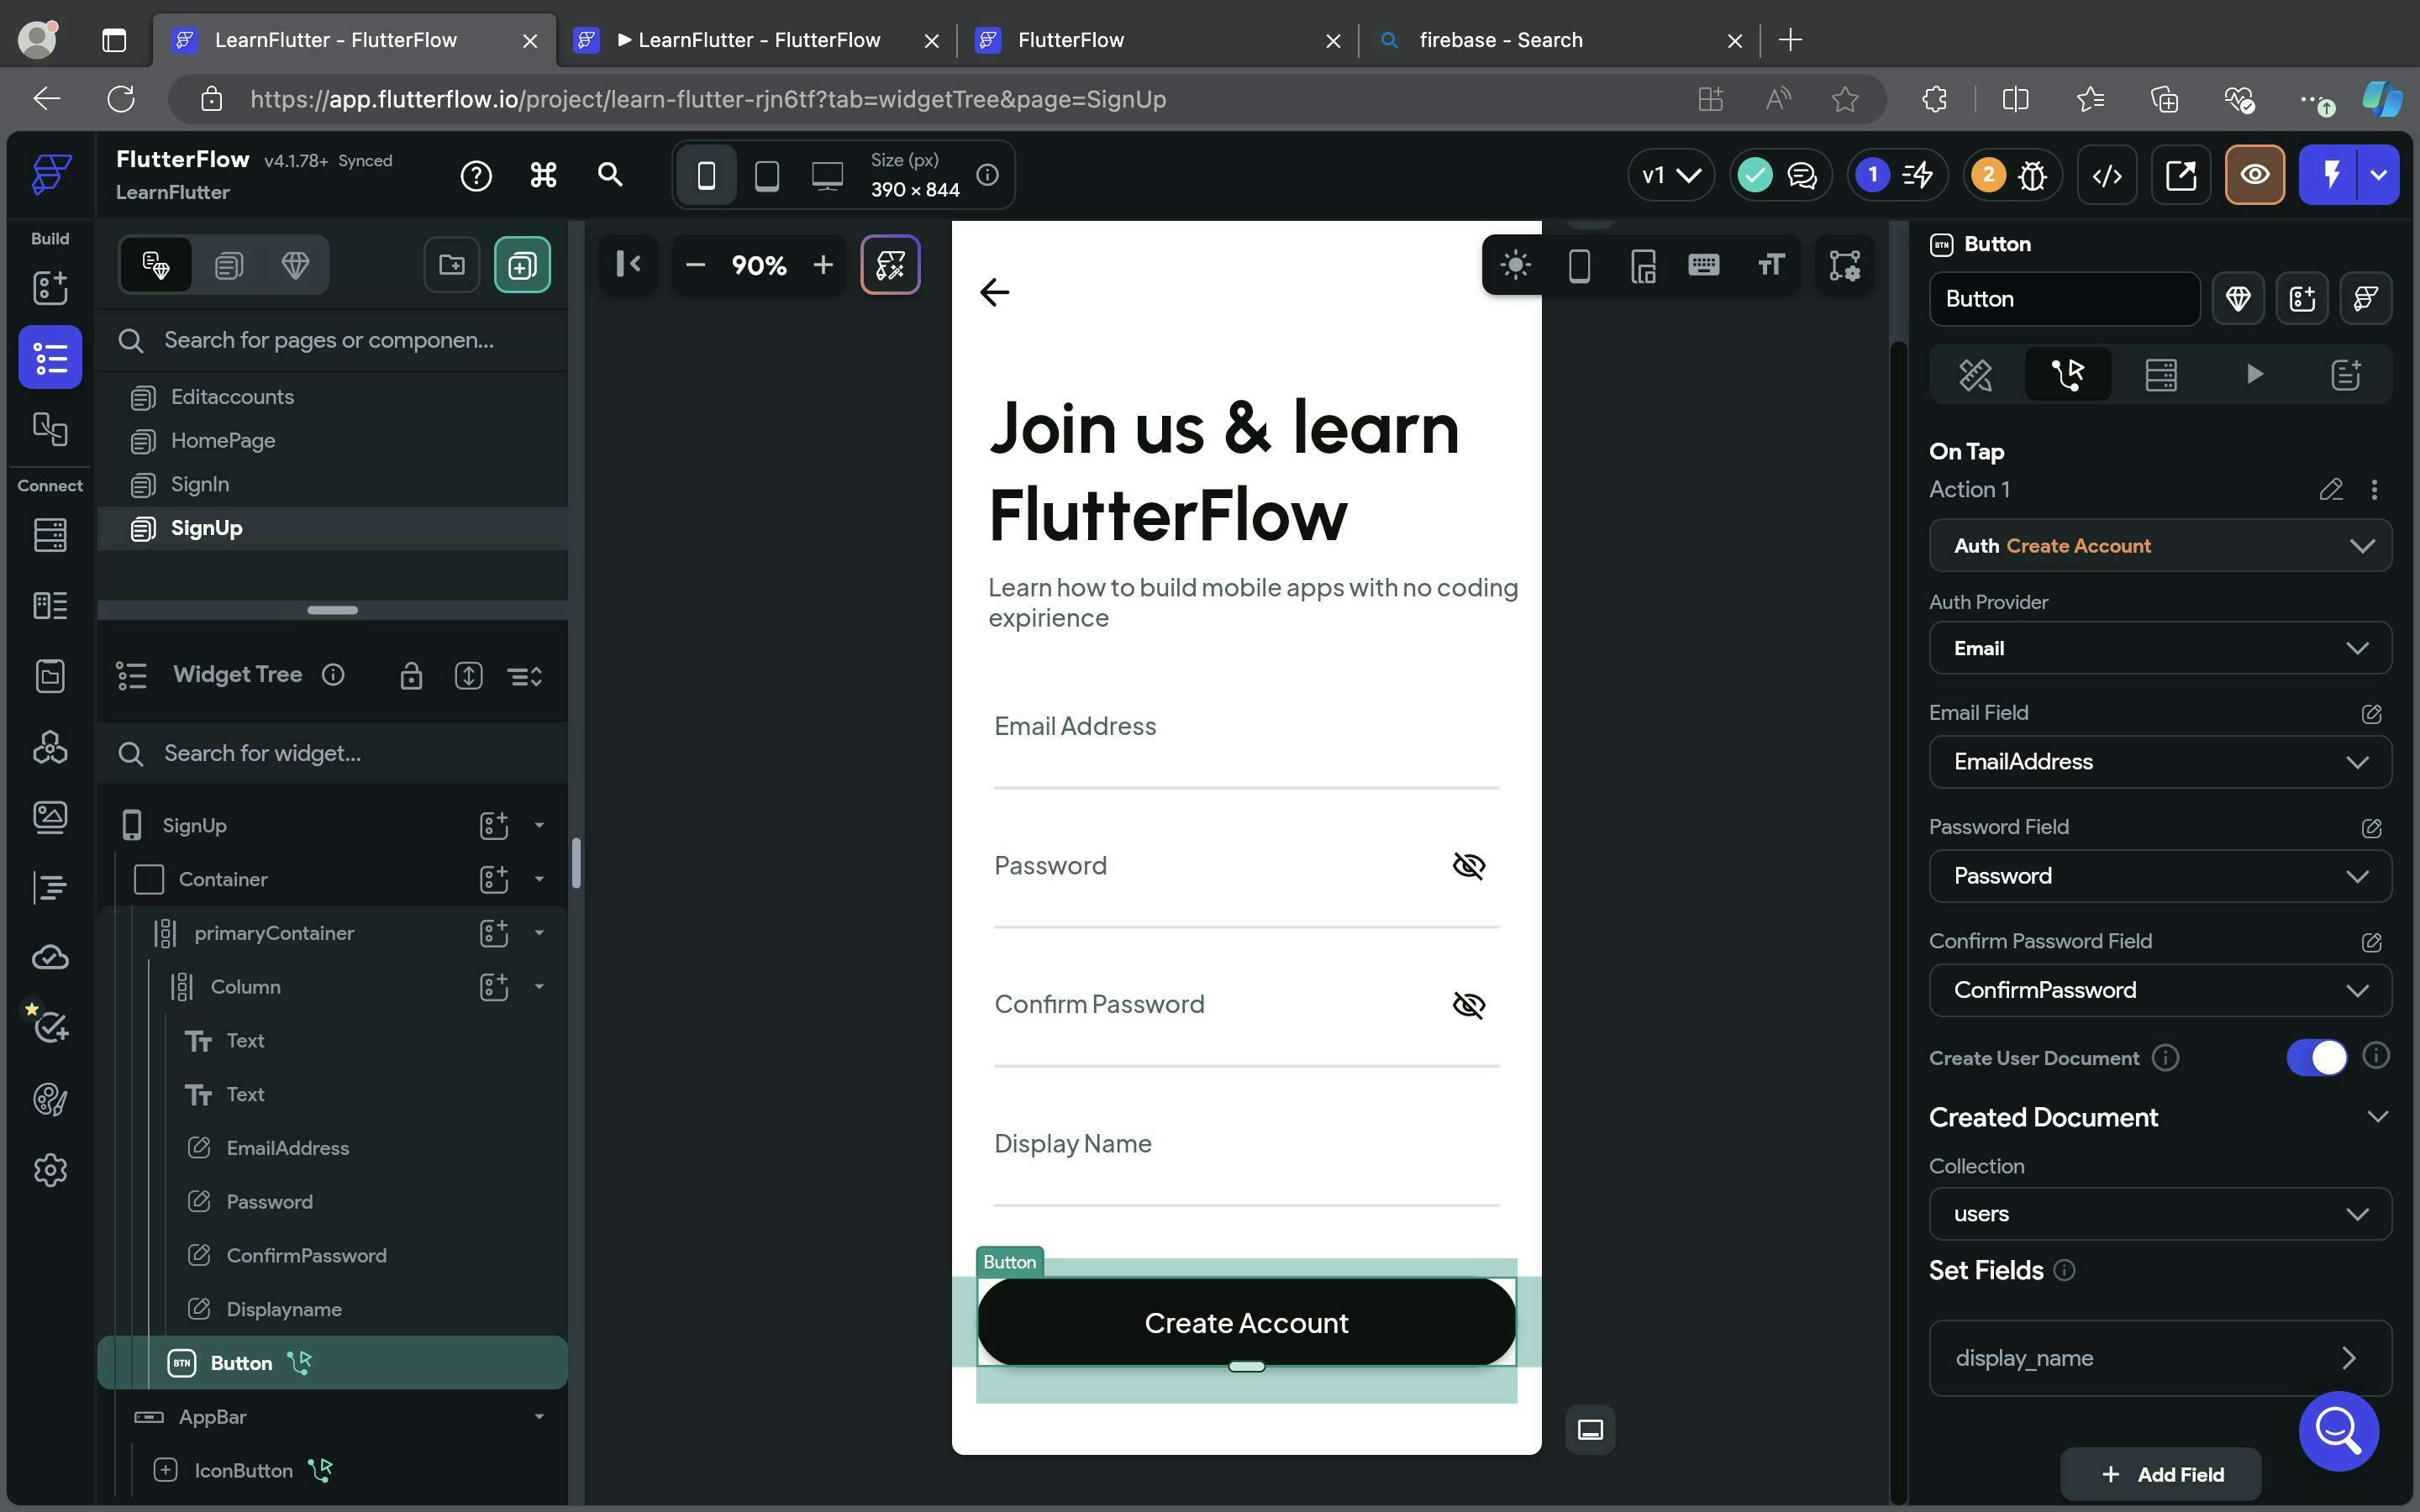Disable the Create User Document toggle
This screenshot has height=1512, width=2420.
tap(2316, 1057)
